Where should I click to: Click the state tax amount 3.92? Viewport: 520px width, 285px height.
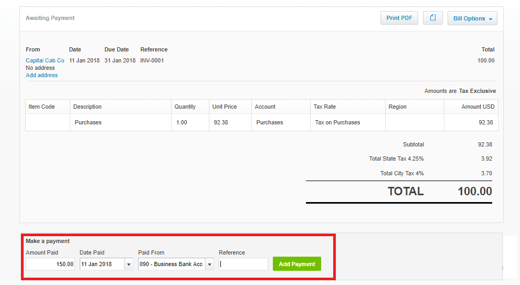point(486,159)
